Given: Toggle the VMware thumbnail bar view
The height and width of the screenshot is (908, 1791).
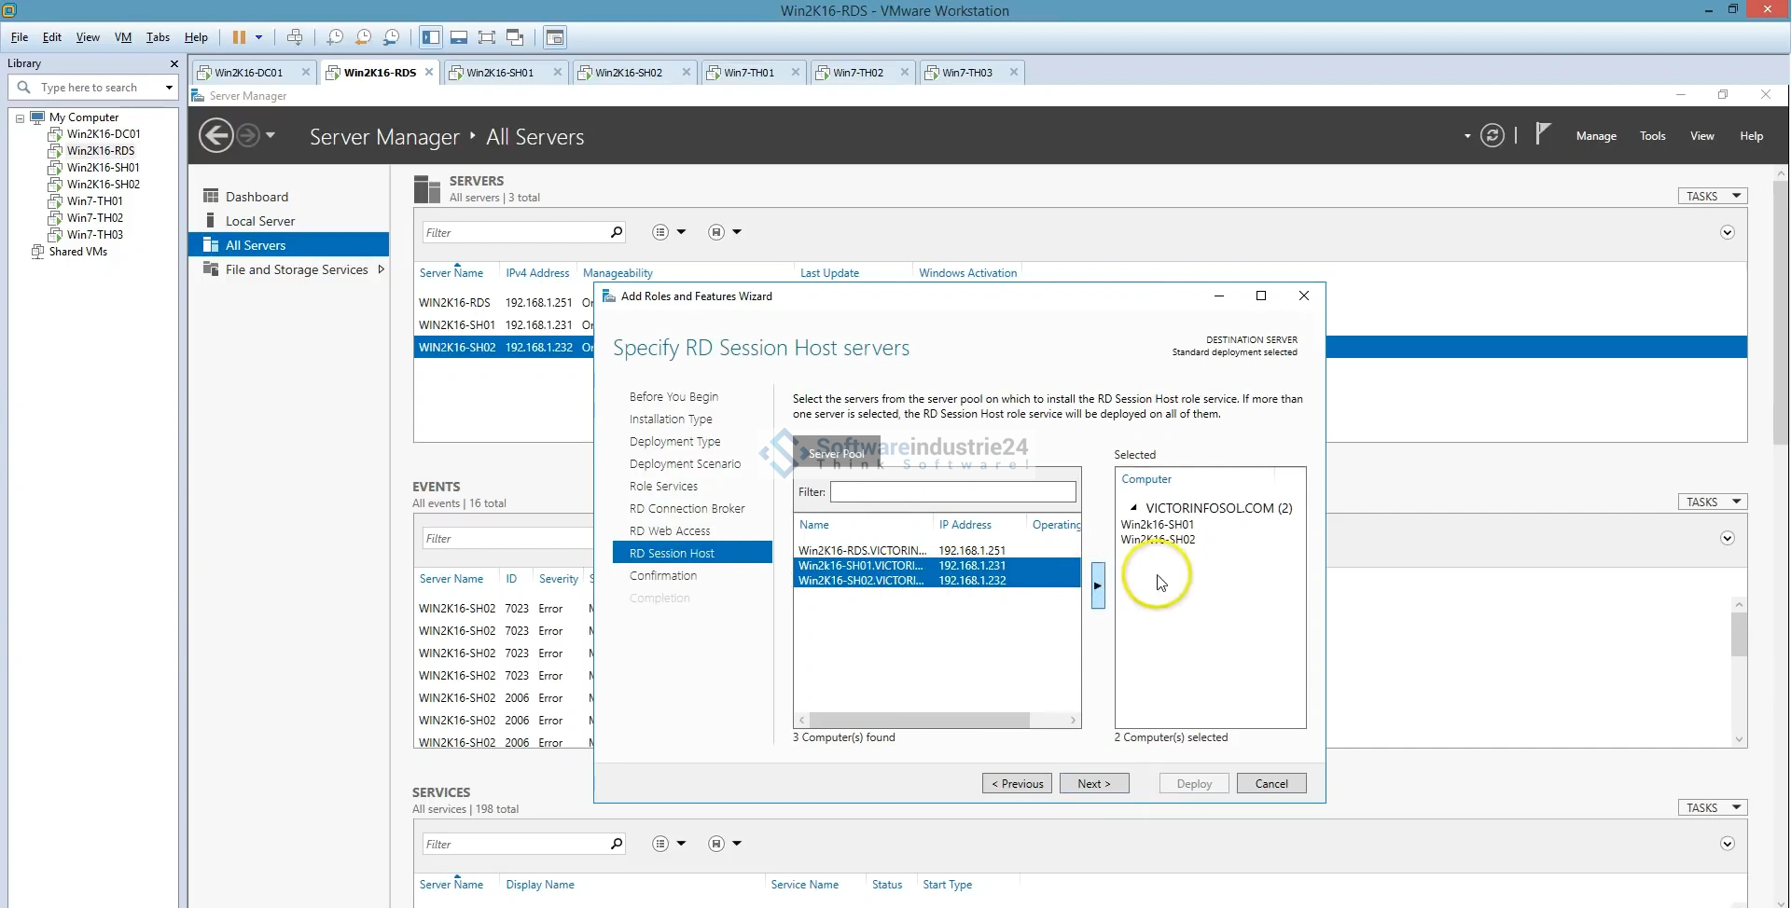Looking at the screenshot, I should click(x=458, y=37).
